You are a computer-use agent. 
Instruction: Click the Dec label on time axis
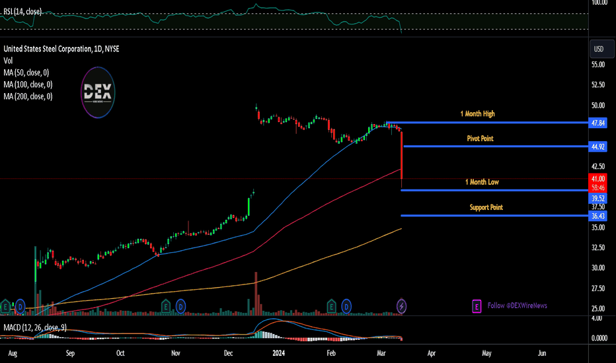(x=228, y=353)
